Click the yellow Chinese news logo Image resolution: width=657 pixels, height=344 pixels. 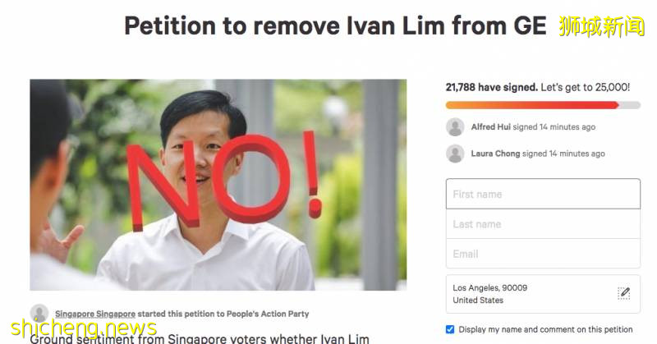click(602, 26)
